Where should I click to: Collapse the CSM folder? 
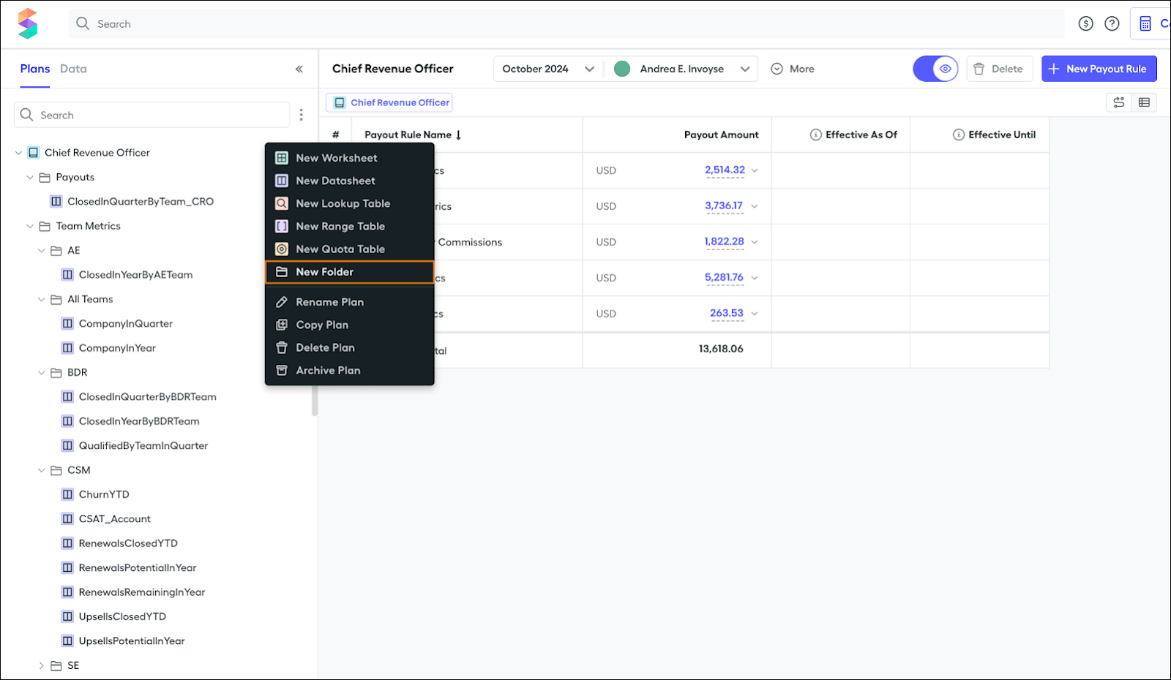click(42, 471)
